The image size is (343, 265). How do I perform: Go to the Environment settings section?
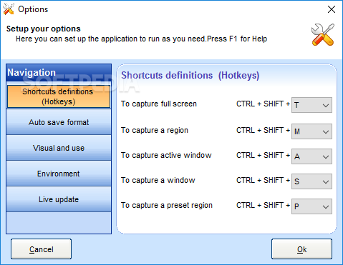point(59,174)
